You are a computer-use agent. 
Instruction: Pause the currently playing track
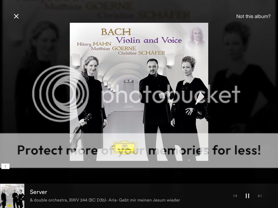pos(247,196)
